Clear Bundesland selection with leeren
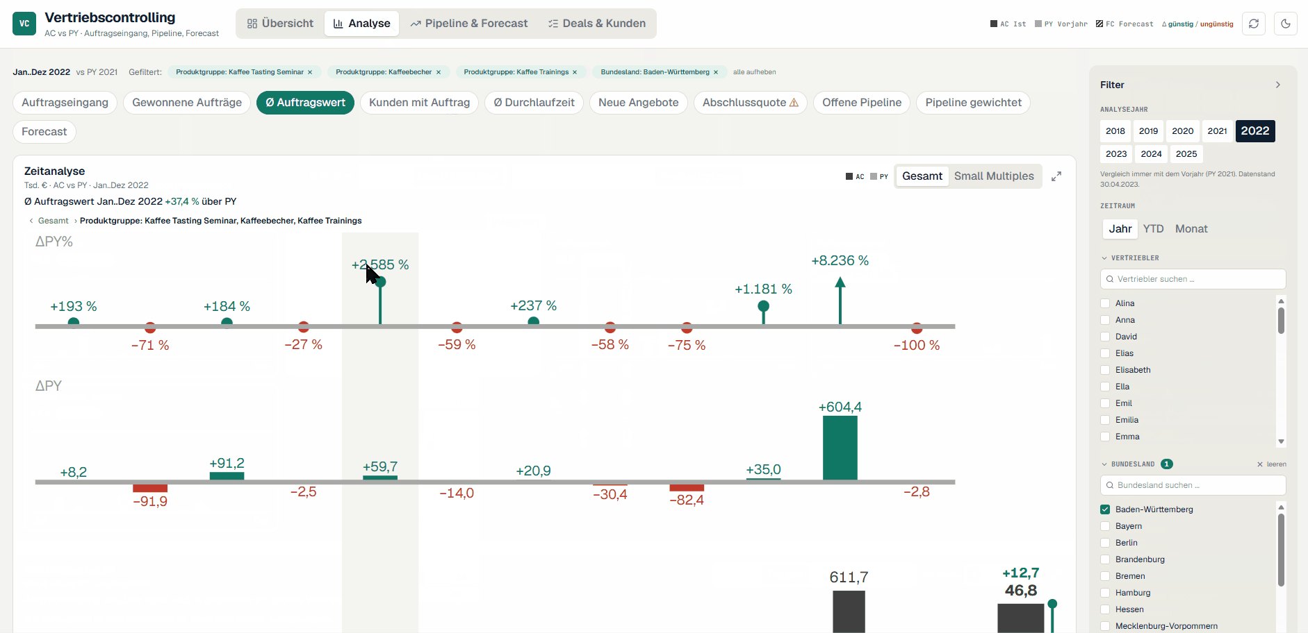Image resolution: width=1308 pixels, height=633 pixels. (1272, 464)
